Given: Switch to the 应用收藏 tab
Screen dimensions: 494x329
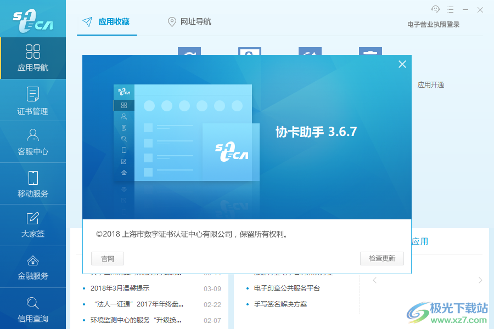Looking at the screenshot, I should coord(106,22).
